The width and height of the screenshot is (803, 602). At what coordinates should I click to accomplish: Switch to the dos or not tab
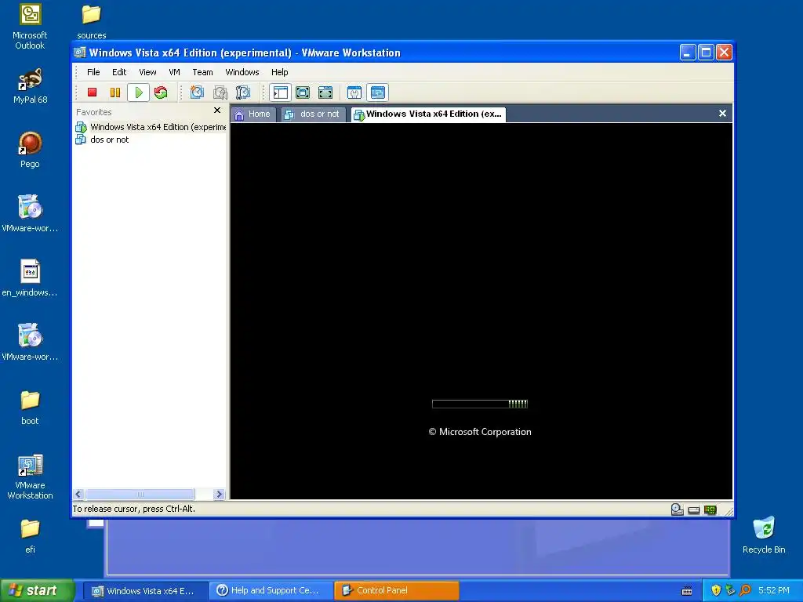pos(314,114)
